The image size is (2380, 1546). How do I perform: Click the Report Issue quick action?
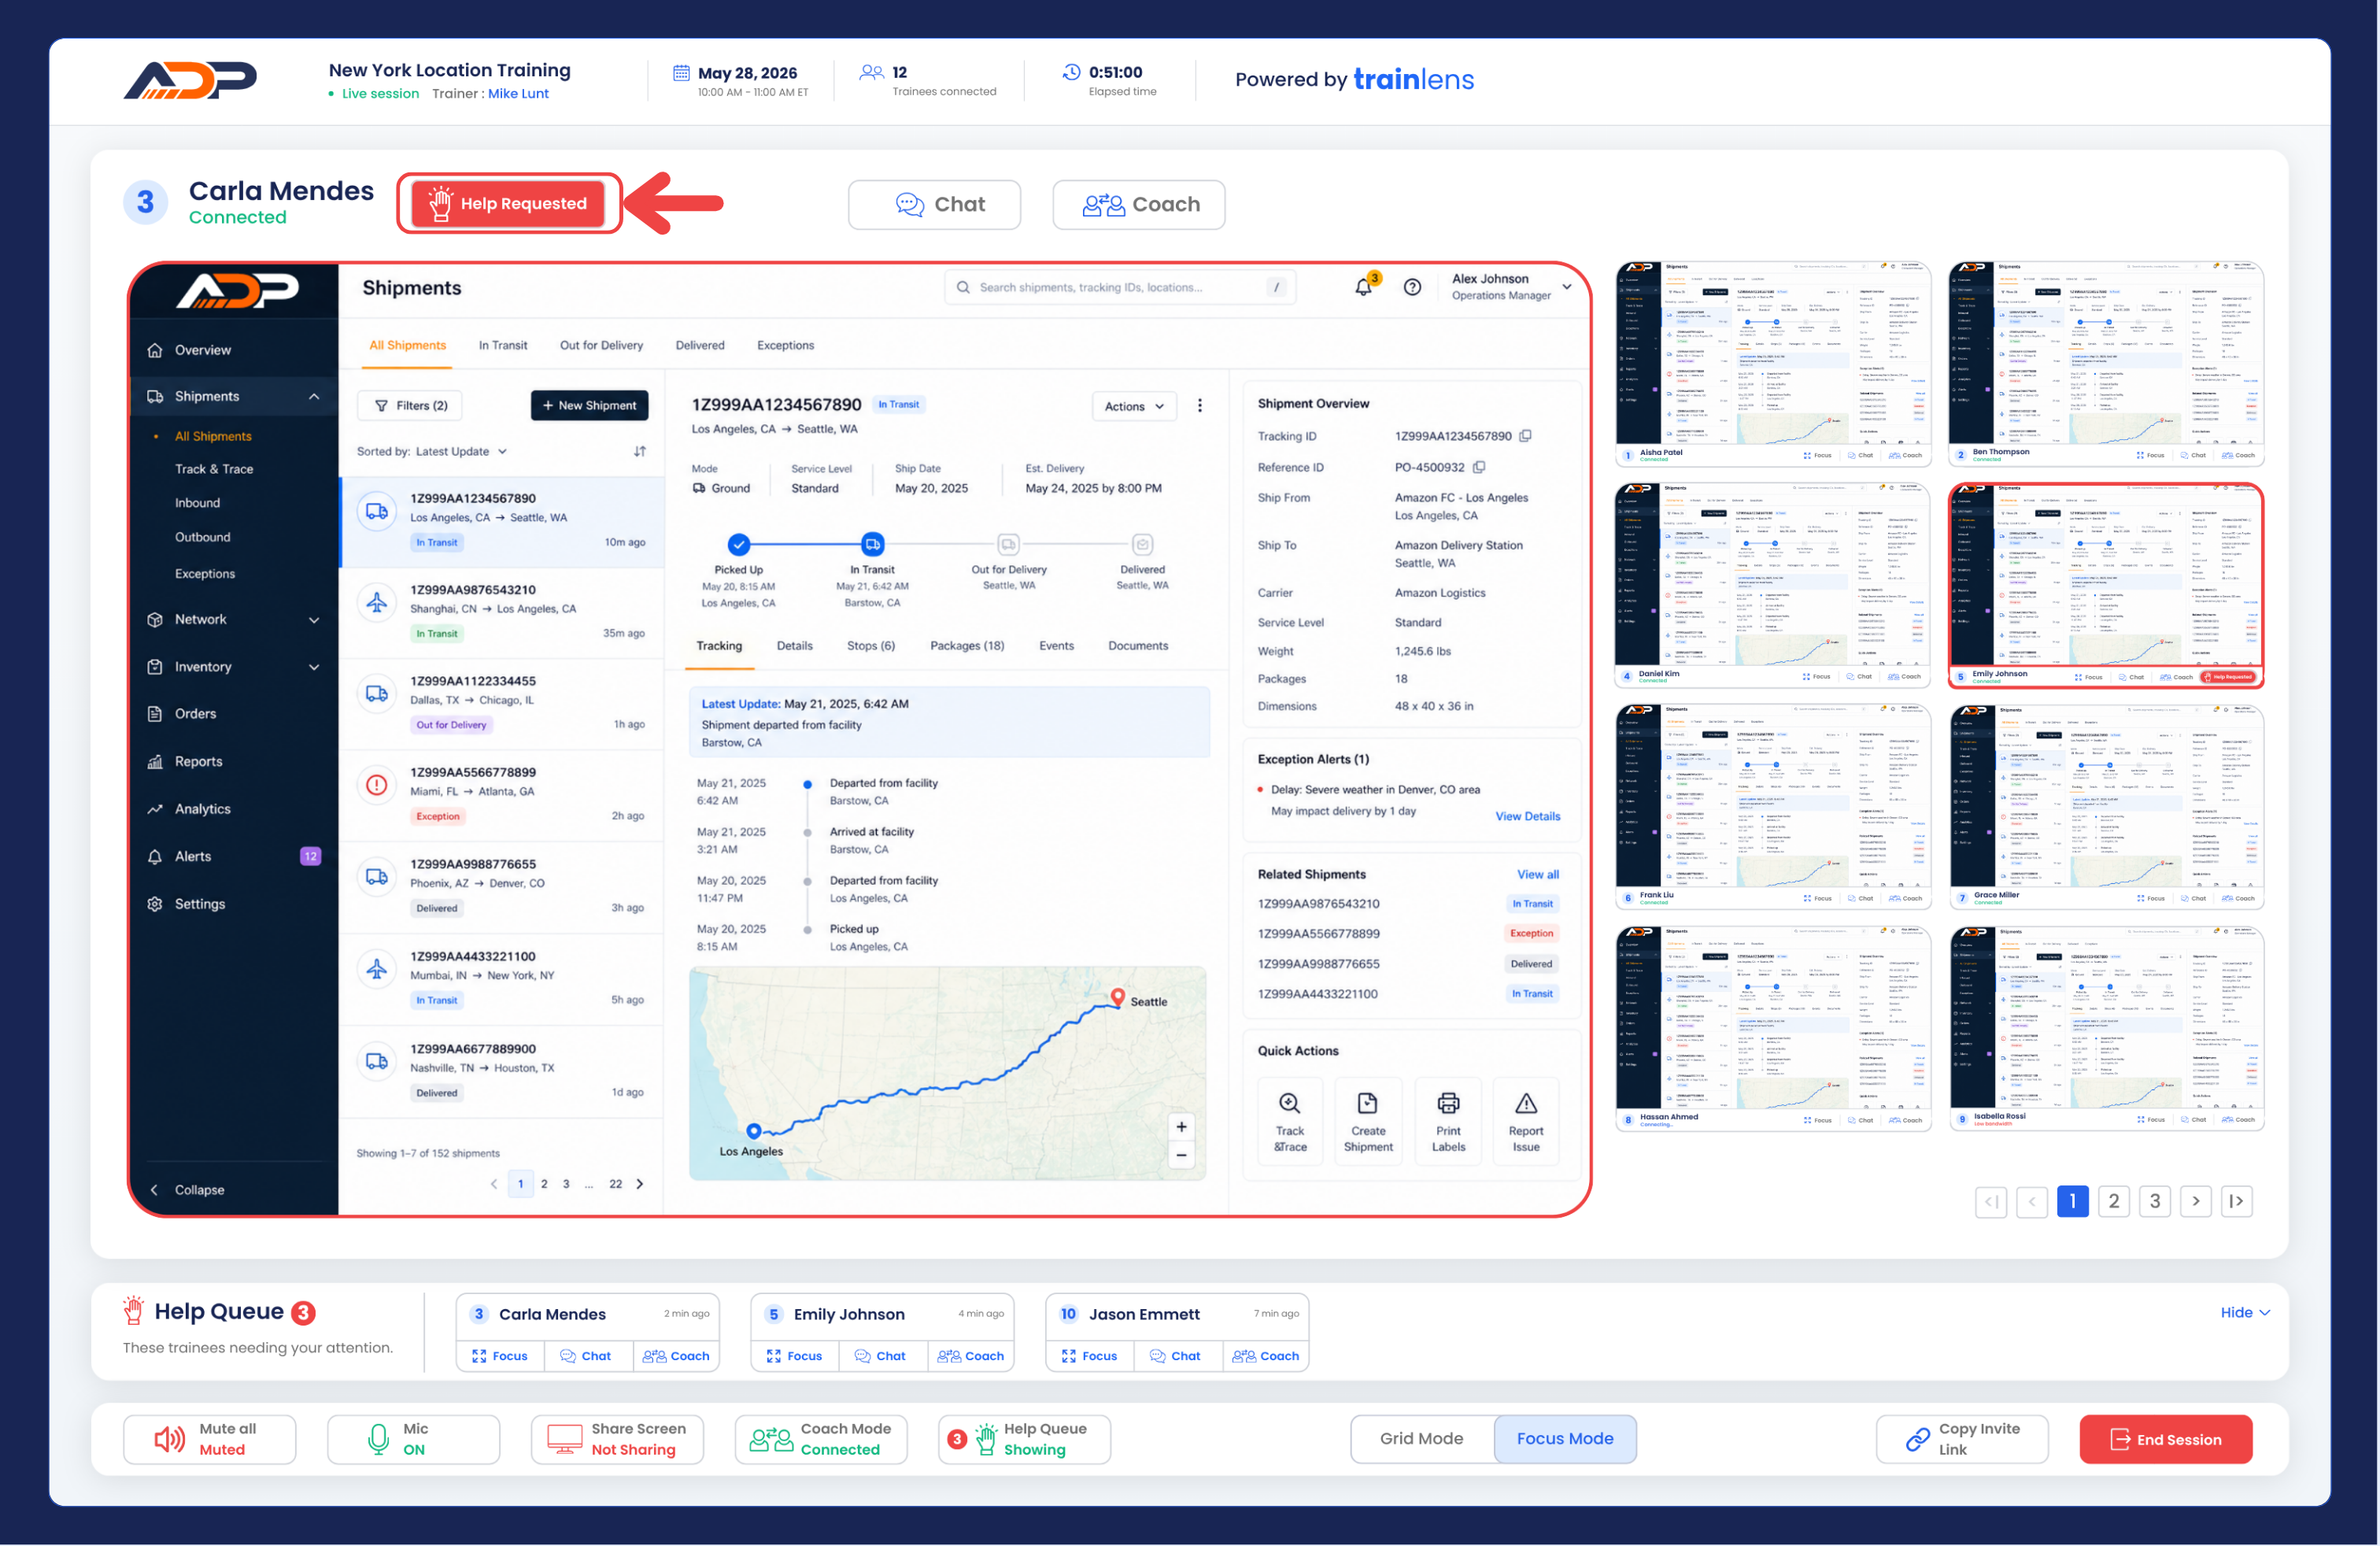point(1525,1121)
